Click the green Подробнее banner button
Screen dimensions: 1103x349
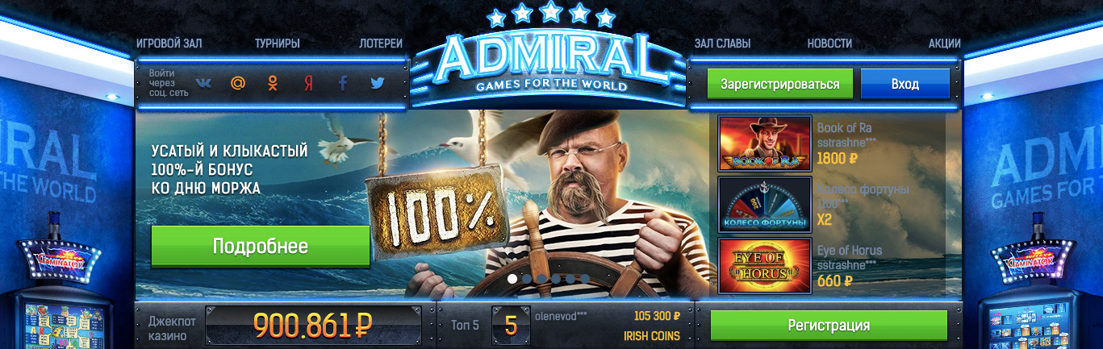260,246
